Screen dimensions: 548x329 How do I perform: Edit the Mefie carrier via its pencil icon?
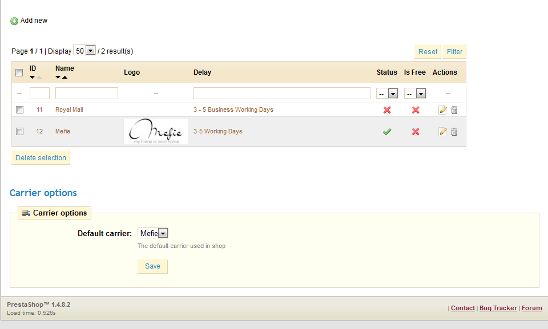pyautogui.click(x=442, y=132)
